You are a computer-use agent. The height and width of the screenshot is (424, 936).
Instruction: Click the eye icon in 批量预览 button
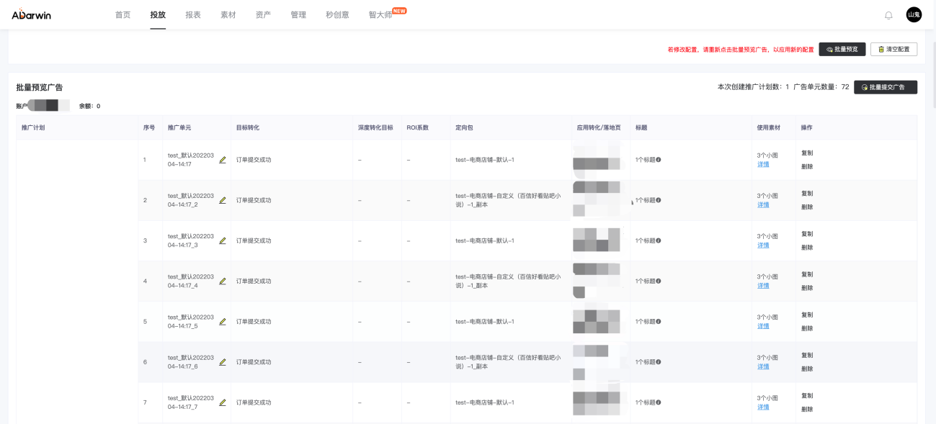pos(829,48)
